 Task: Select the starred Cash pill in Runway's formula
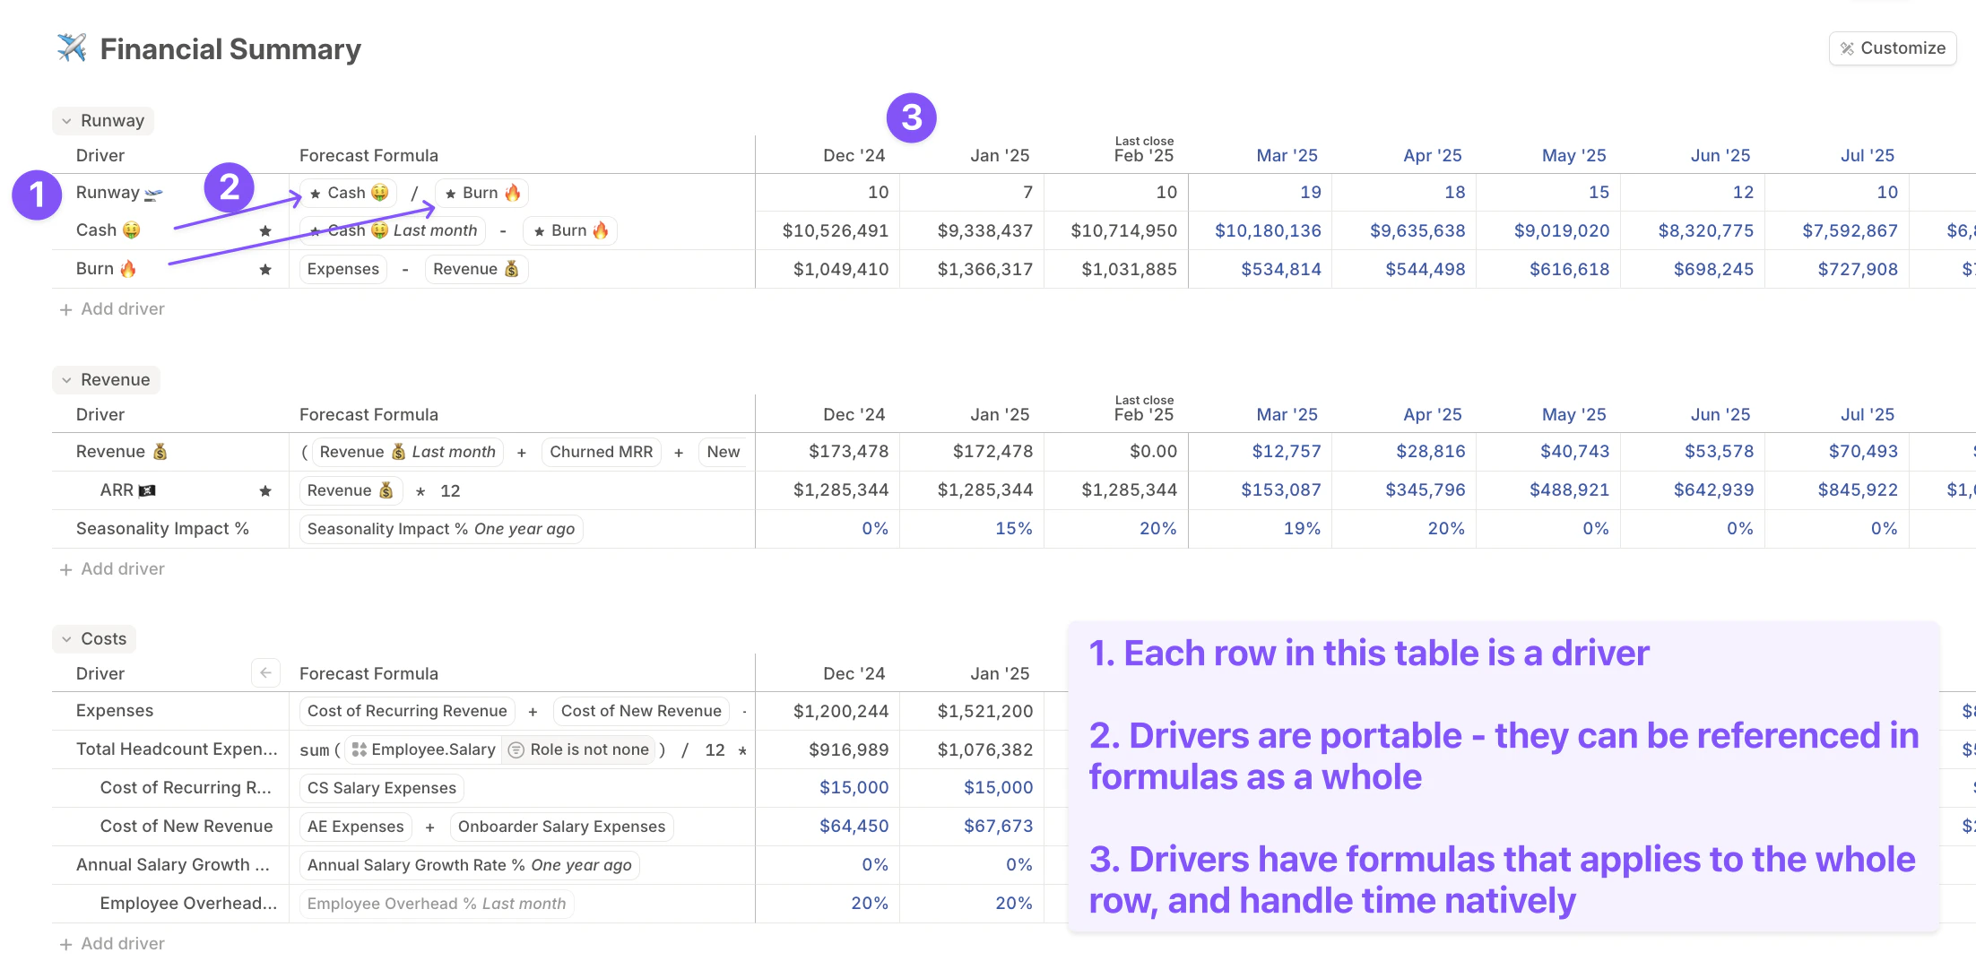coord(348,192)
